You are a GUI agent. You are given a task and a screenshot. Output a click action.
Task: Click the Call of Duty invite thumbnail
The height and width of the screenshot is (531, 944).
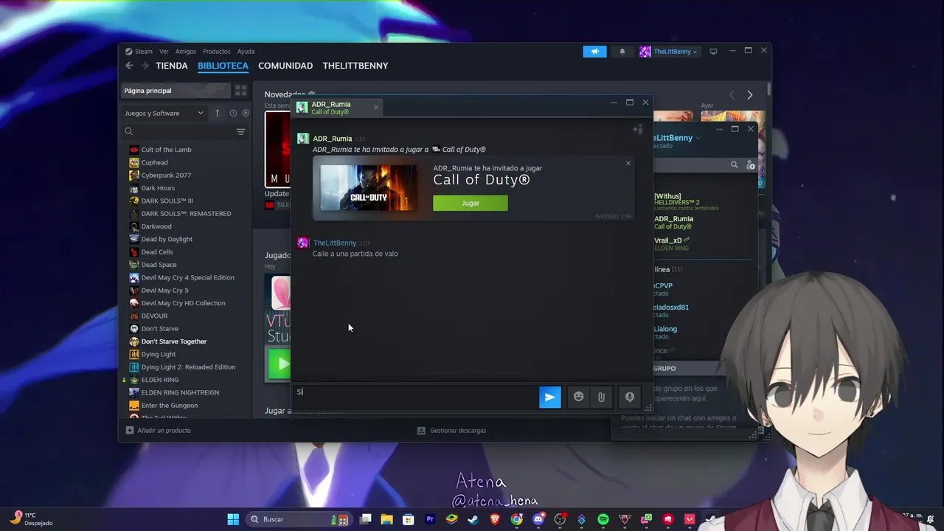pyautogui.click(x=368, y=188)
